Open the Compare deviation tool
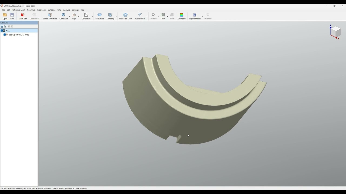This screenshot has width=346, height=194. click(x=182, y=16)
